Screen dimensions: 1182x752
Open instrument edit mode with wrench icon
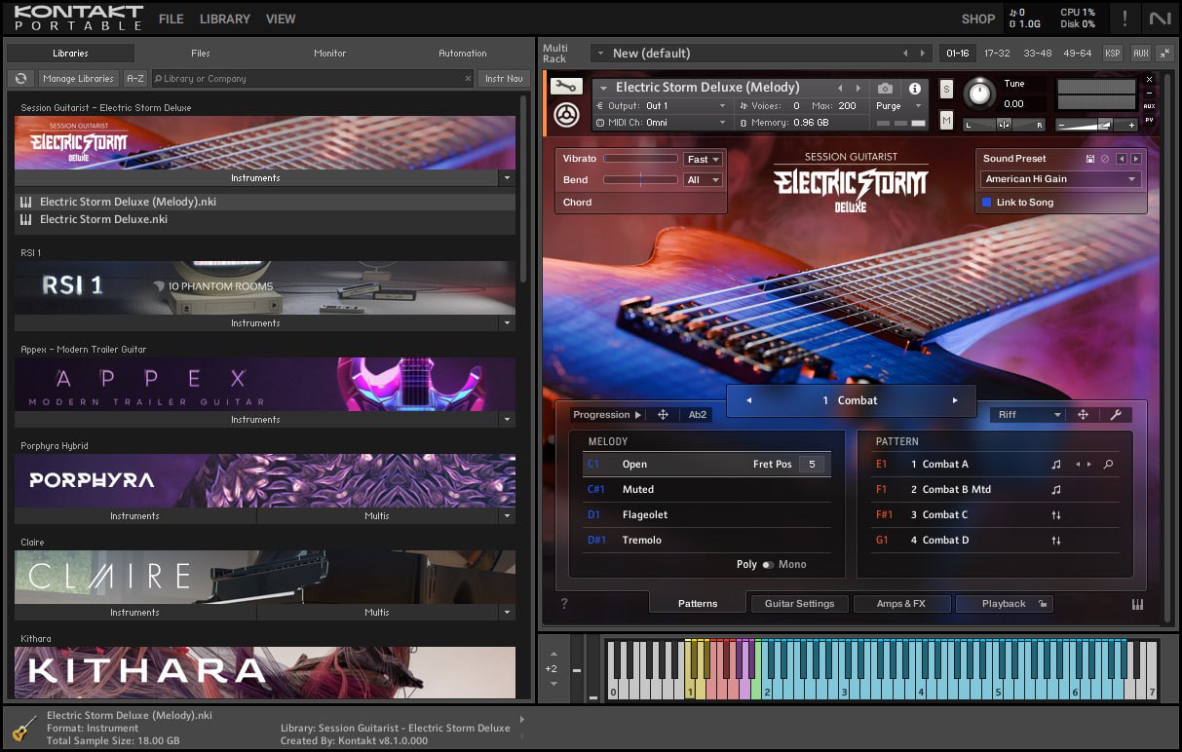[566, 87]
